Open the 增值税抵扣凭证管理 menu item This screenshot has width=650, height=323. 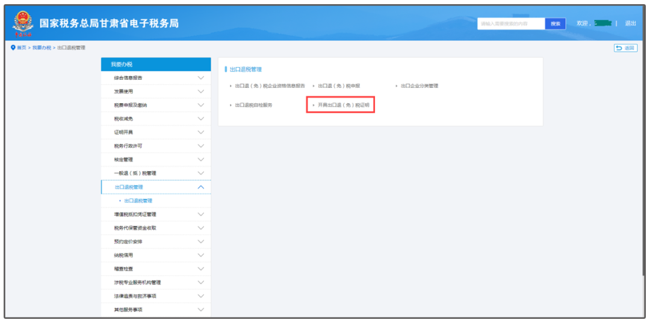click(156, 214)
